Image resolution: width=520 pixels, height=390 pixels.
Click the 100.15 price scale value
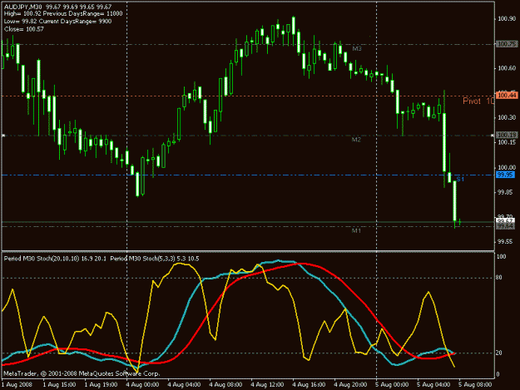tap(507, 142)
